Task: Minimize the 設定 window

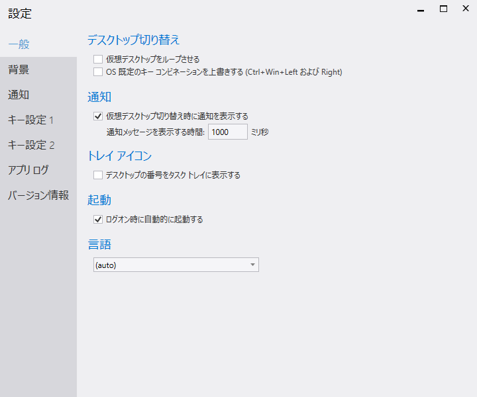Action: 420,9
